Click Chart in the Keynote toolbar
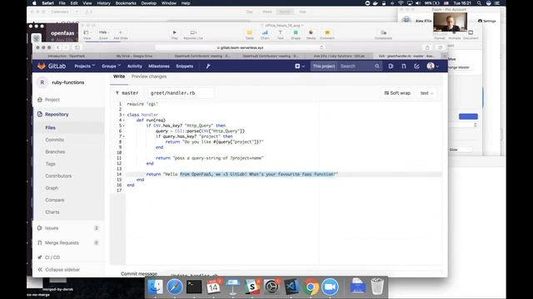 (265, 35)
